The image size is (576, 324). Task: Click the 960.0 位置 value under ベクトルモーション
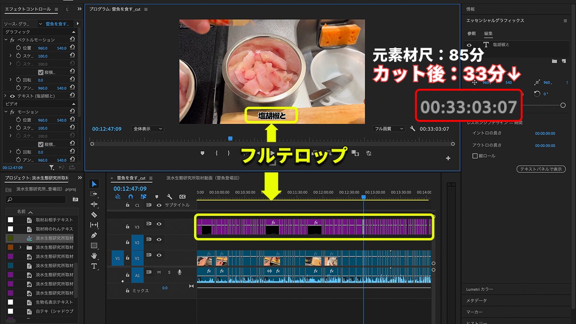[42, 48]
